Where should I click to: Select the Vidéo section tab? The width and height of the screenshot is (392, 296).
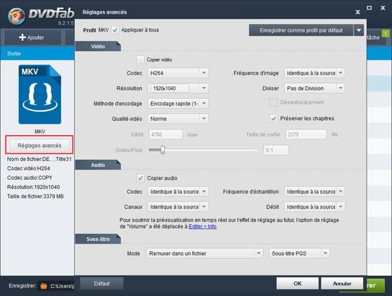(98, 46)
